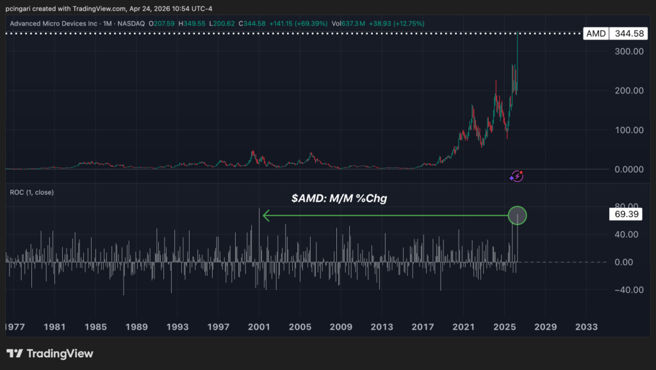Screen dimensions: 656x370
Task: Click the open value O207.59 in the legend
Action: coord(161,24)
